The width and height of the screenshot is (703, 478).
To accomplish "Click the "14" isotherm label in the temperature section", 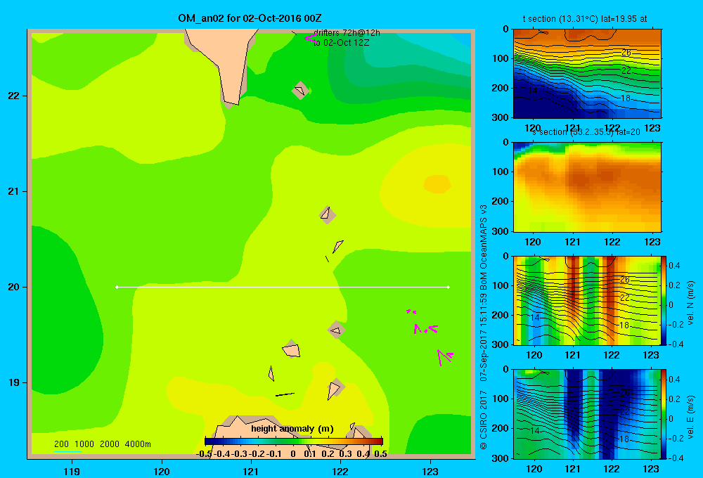I will (533, 90).
